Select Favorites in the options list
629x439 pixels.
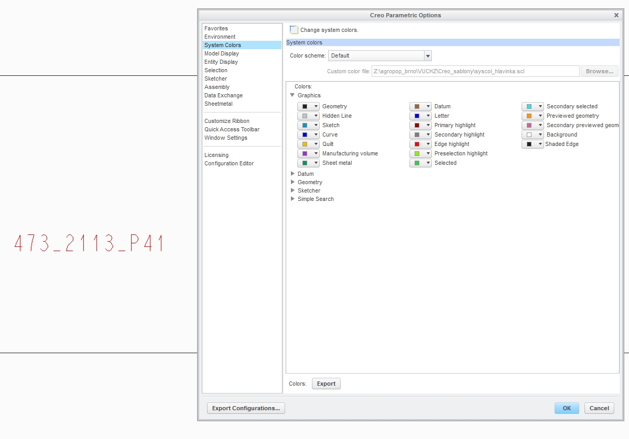[242, 28]
